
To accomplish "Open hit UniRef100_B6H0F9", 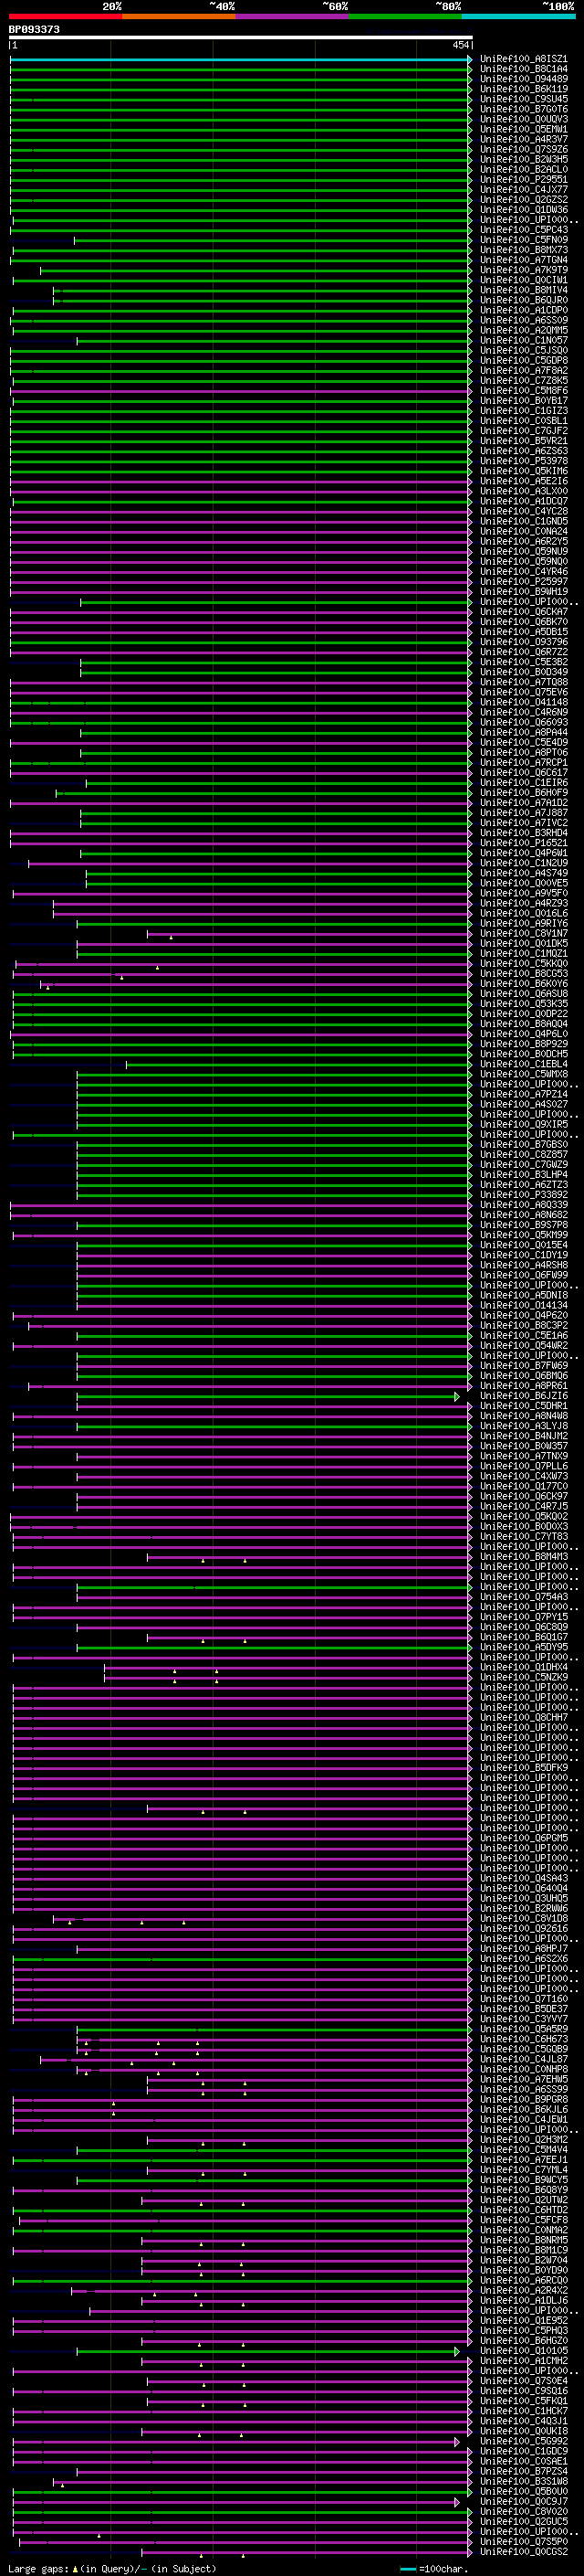I will (x=523, y=793).
